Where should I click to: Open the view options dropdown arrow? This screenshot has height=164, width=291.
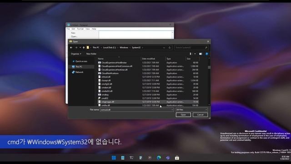(x=195, y=54)
